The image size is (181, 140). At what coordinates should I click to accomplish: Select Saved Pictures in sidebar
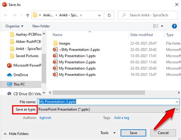(24, 56)
